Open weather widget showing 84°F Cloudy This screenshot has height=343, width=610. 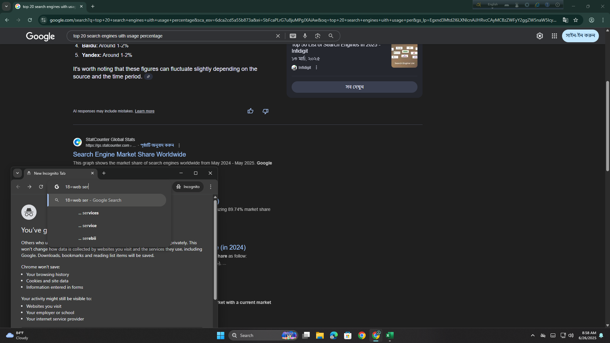point(17,335)
